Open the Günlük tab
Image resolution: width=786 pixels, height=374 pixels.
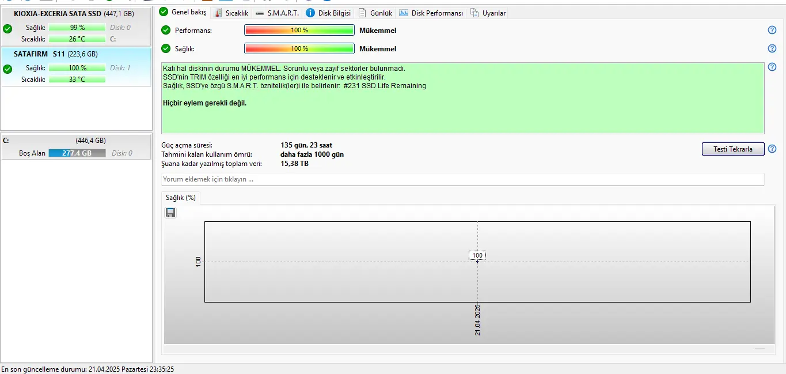[x=375, y=13]
